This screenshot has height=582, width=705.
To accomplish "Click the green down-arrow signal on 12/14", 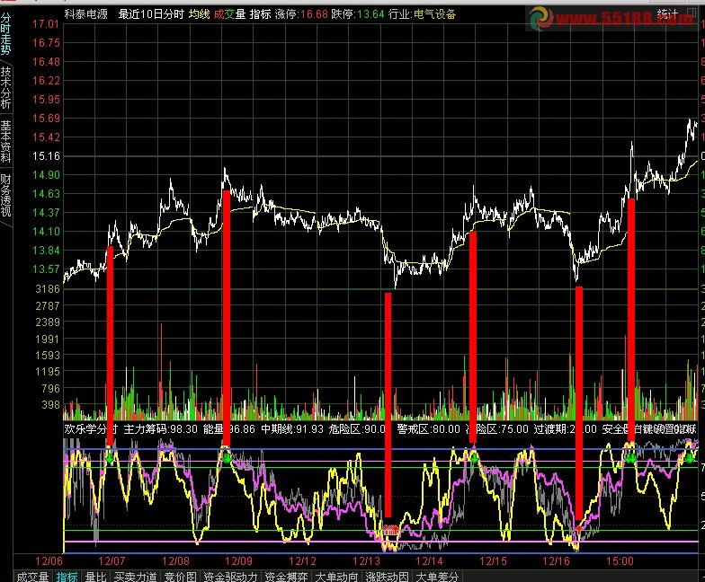I will pyautogui.click(x=473, y=457).
